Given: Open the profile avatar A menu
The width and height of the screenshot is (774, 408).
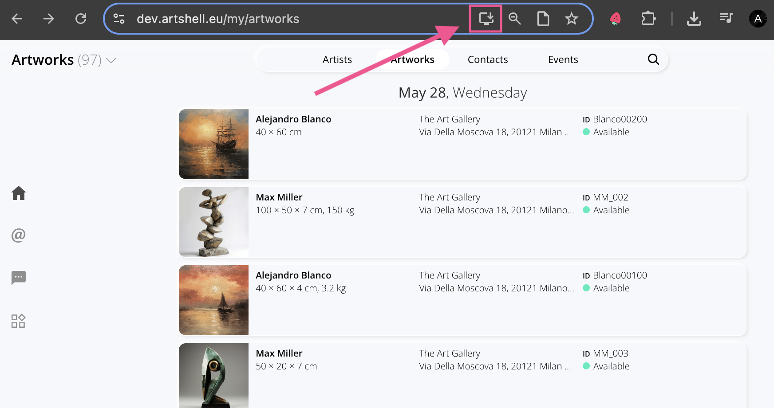Looking at the screenshot, I should click(758, 19).
